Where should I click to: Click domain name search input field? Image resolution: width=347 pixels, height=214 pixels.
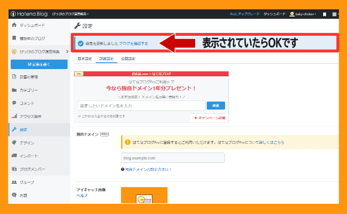[142, 106]
